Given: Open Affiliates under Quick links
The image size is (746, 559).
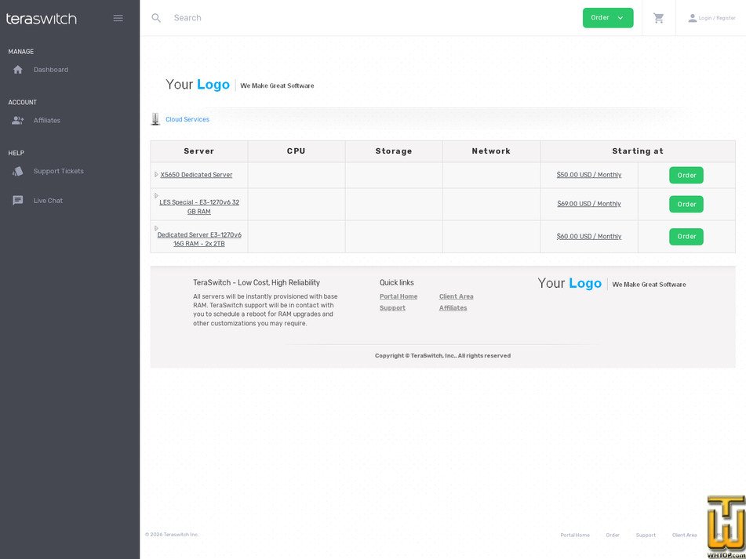Looking at the screenshot, I should tap(453, 308).
